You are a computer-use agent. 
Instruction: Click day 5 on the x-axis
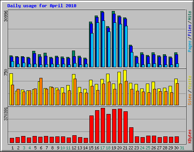click(35, 148)
